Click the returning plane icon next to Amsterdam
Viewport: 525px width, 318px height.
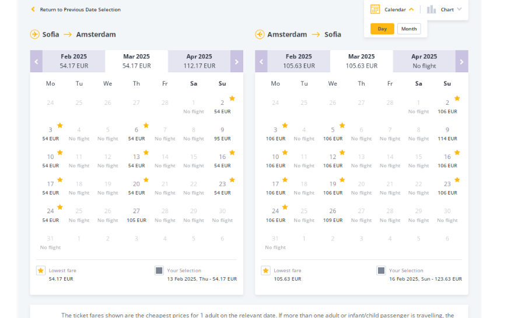(x=260, y=34)
